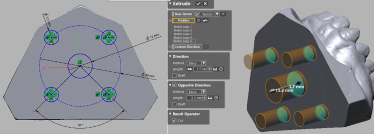Click the select icon next to Sketch1 dropdown
Screen dimensions: 374x134
(x=223, y=14)
